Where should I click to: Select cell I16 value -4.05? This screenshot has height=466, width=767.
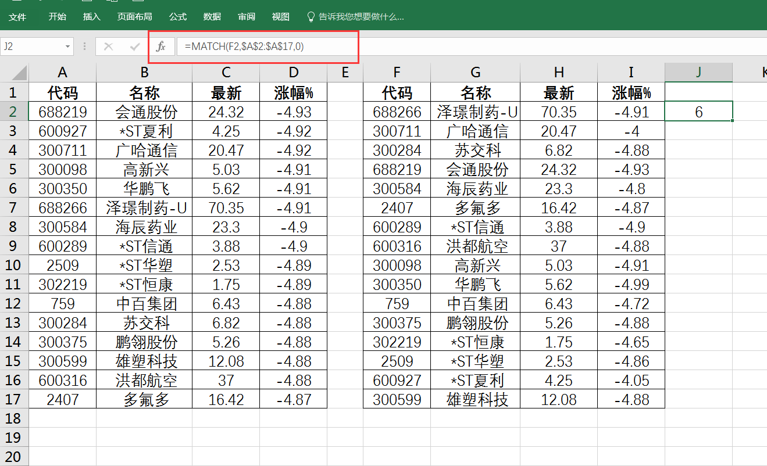[631, 380]
